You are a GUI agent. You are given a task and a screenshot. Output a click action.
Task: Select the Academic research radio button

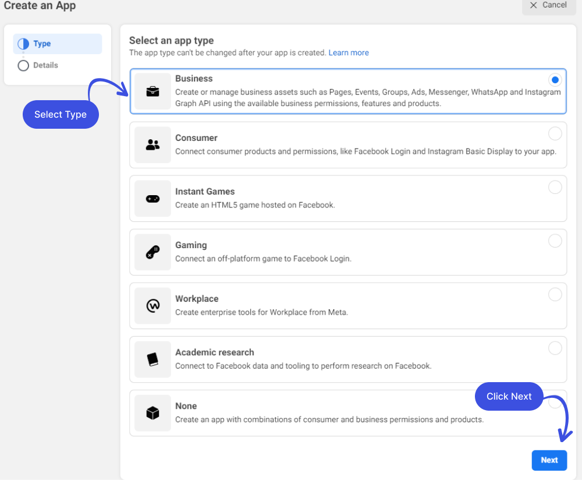tap(555, 348)
